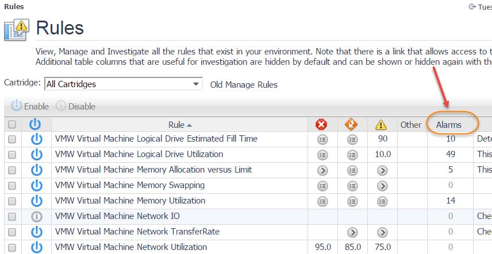Check the Logical Drive Estimated Fill Time row
The width and height of the screenshot is (492, 254).
coord(12,139)
